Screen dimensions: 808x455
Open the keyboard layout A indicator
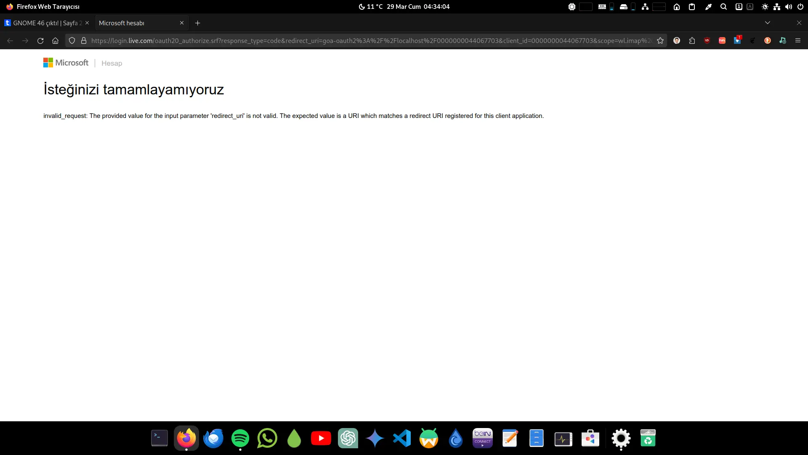click(750, 7)
